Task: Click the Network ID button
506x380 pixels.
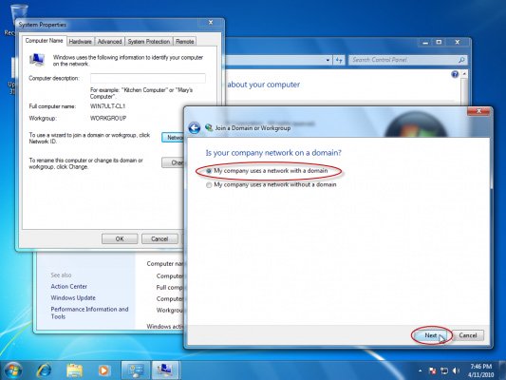Action: click(174, 138)
